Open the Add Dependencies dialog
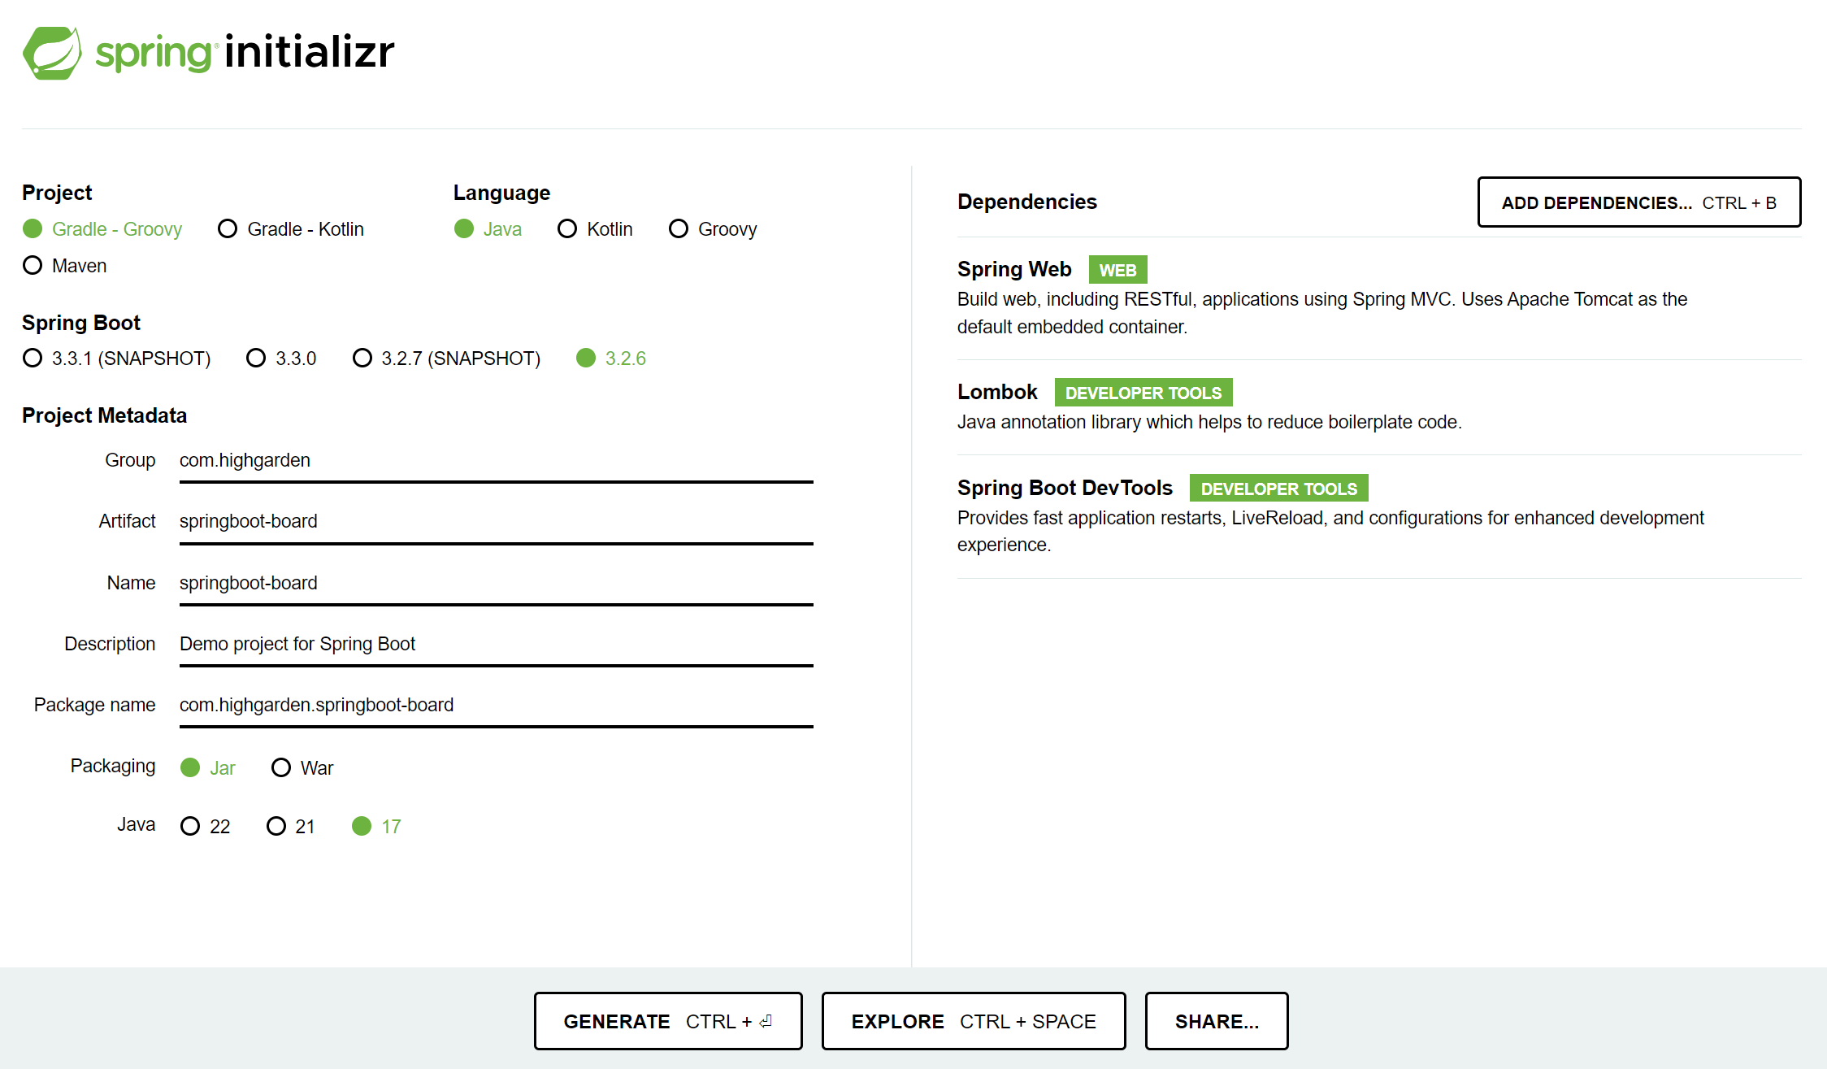Image resolution: width=1827 pixels, height=1069 pixels. coord(1638,202)
